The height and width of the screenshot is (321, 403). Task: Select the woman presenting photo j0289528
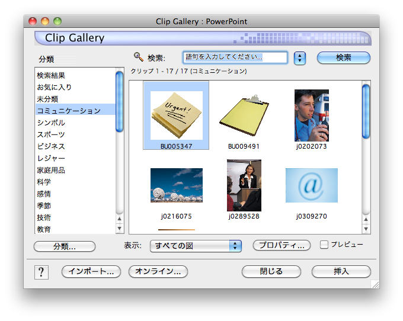coord(244,185)
